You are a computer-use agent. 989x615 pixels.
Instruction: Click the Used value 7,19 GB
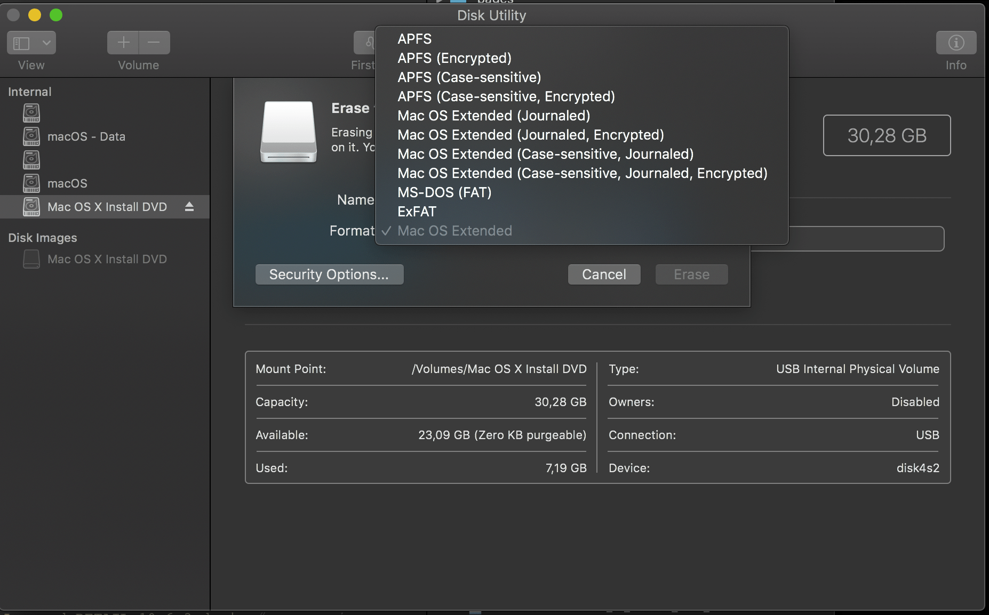565,468
